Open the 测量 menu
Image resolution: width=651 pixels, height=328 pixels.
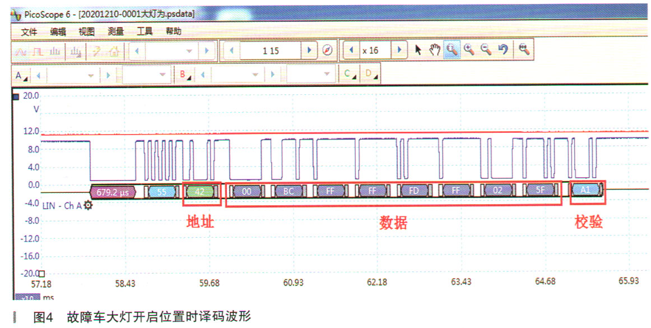click(x=116, y=32)
